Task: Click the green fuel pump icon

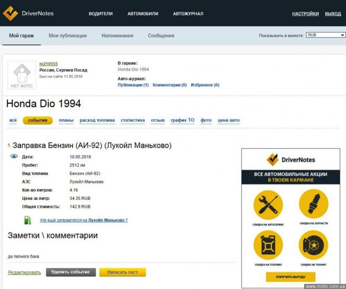Action: 28,220
